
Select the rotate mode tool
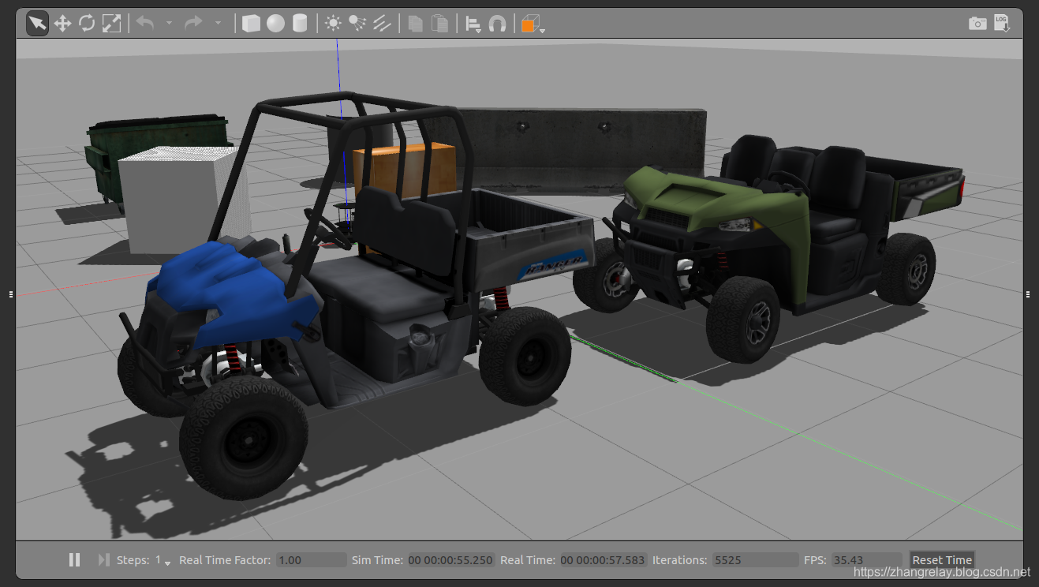[x=87, y=24]
